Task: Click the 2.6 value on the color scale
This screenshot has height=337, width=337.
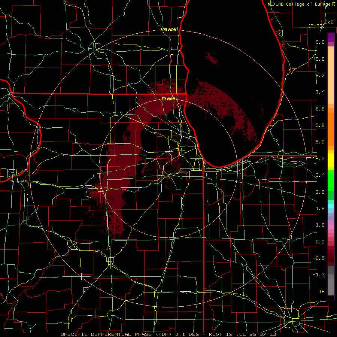Action: [320, 192]
